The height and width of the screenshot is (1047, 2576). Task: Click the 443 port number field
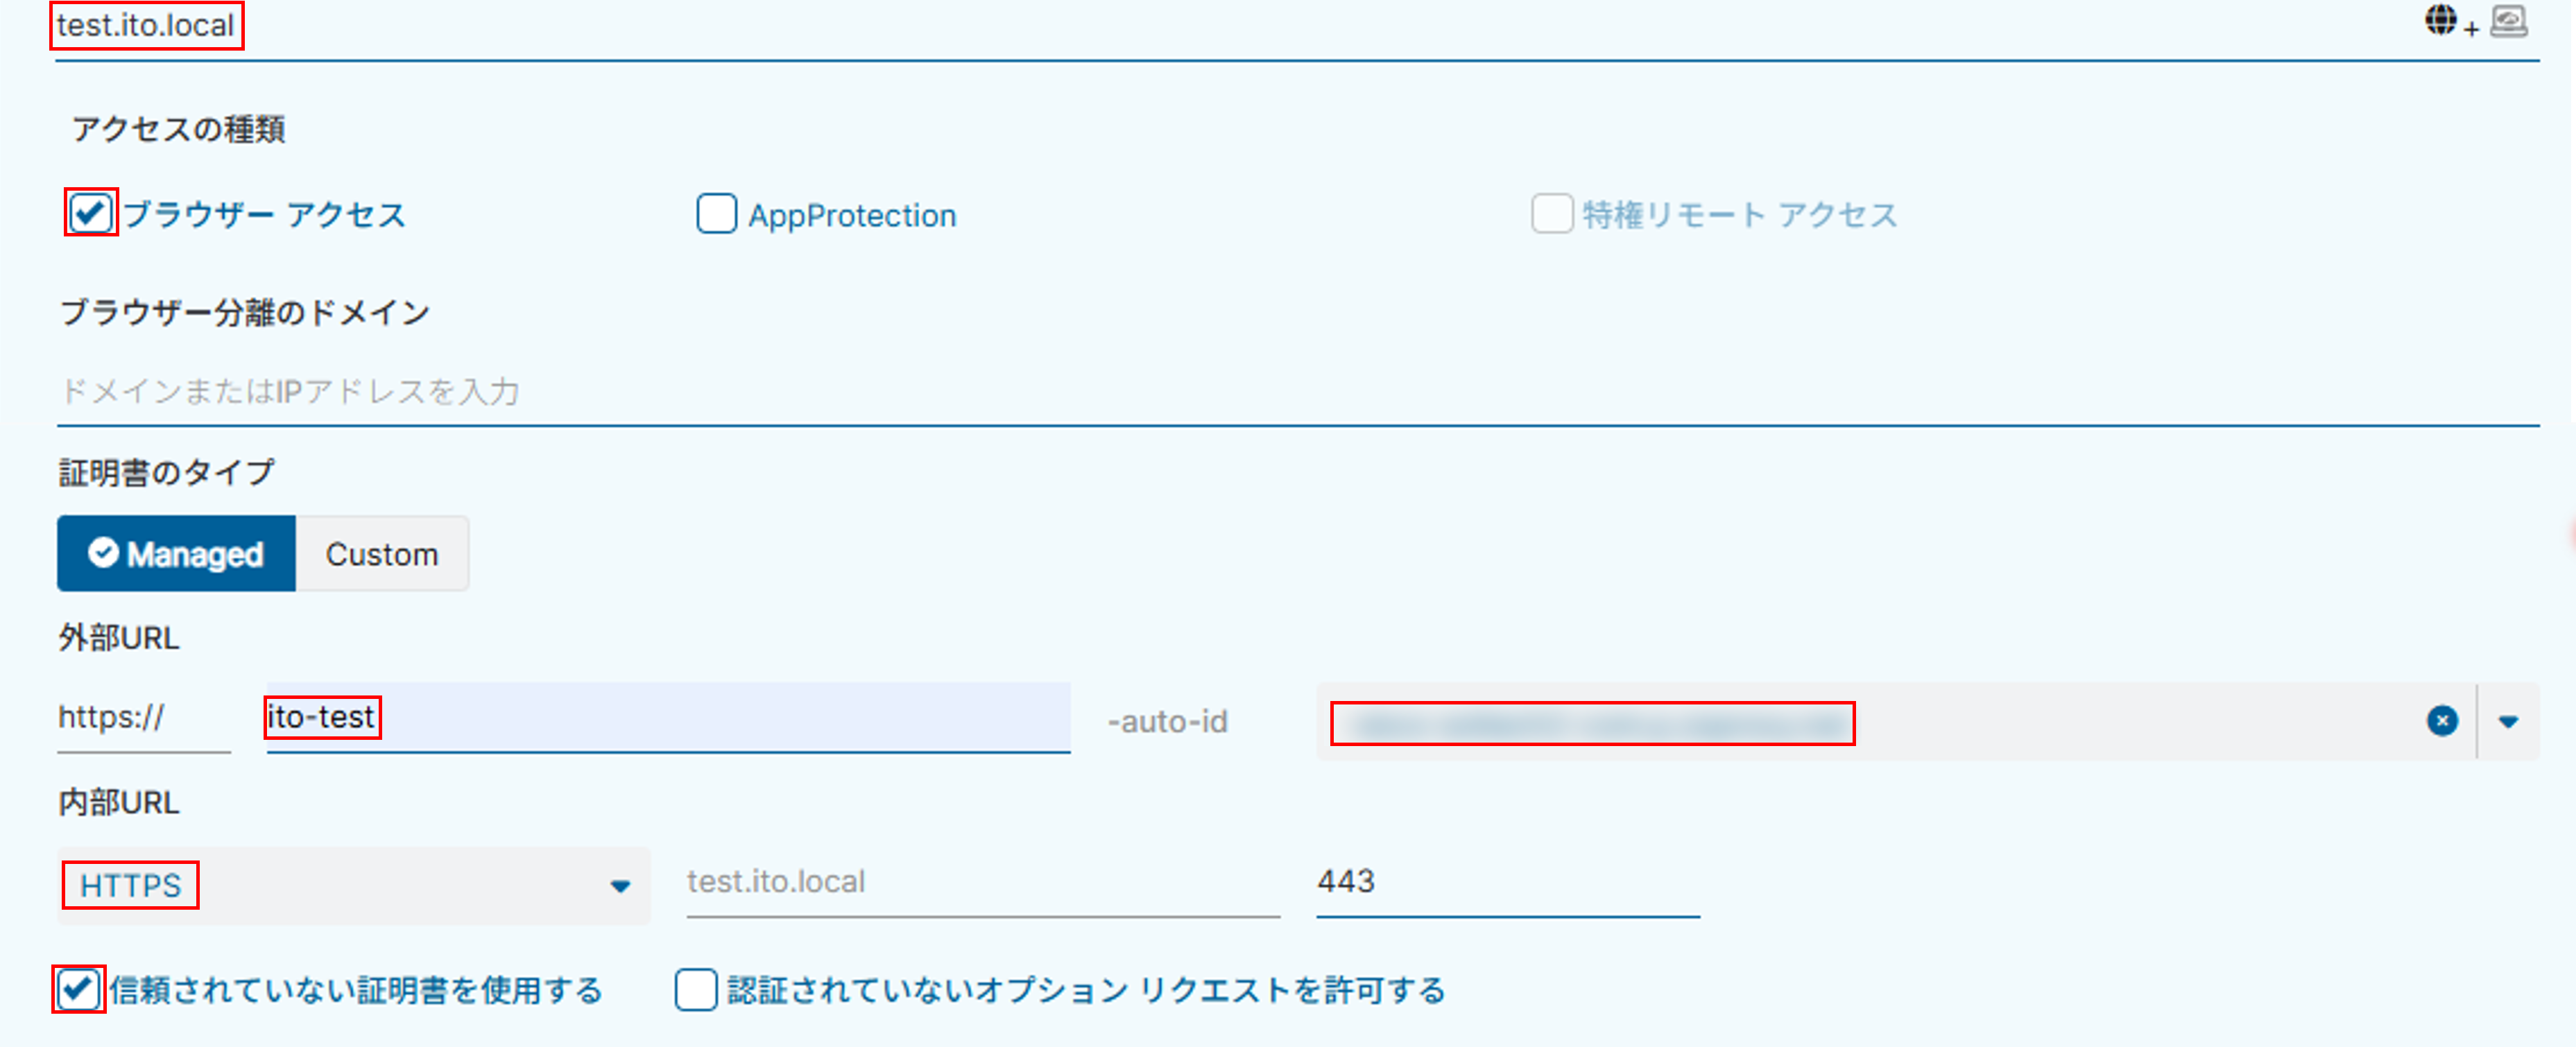point(1506,882)
